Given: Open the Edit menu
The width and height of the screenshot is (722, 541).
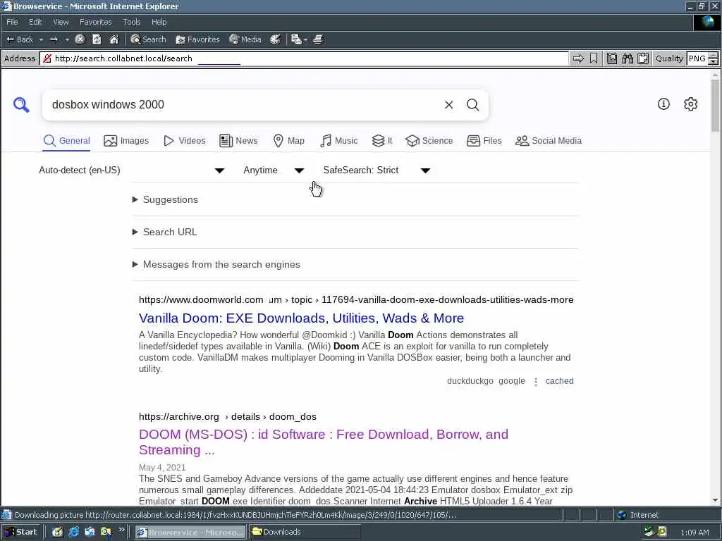Looking at the screenshot, I should click(35, 22).
